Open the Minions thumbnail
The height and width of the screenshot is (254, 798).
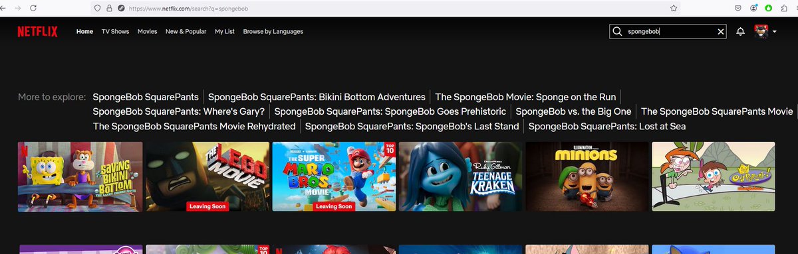pyautogui.click(x=587, y=176)
